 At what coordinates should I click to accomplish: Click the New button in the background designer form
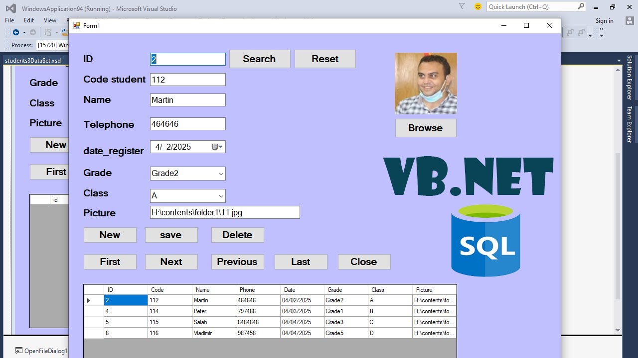point(49,145)
